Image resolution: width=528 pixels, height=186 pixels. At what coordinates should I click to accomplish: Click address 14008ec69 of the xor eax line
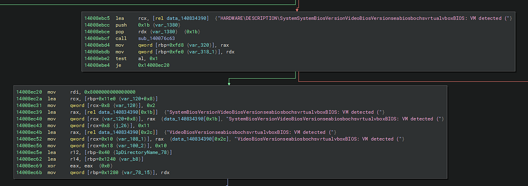click(x=30, y=165)
